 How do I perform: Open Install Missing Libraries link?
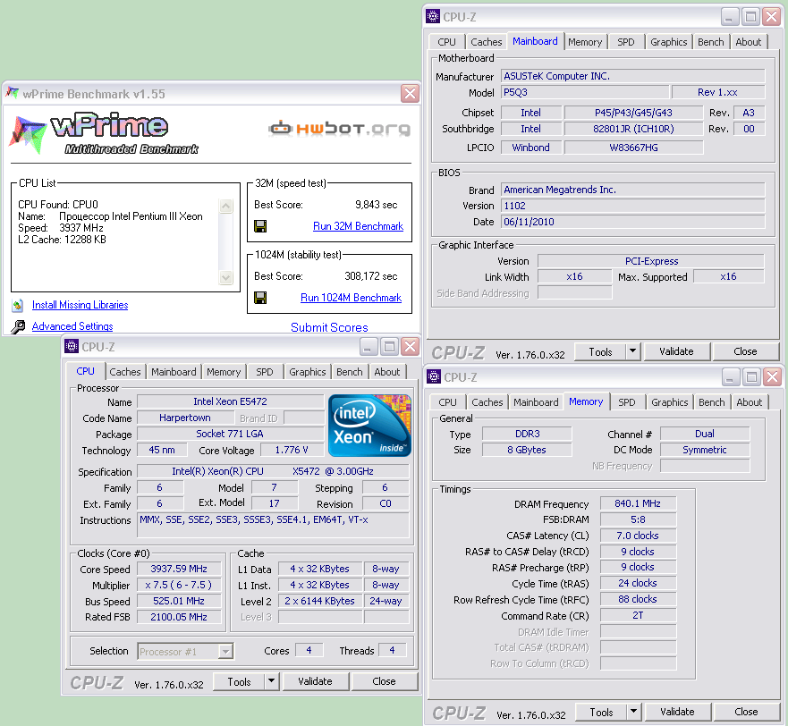80,305
